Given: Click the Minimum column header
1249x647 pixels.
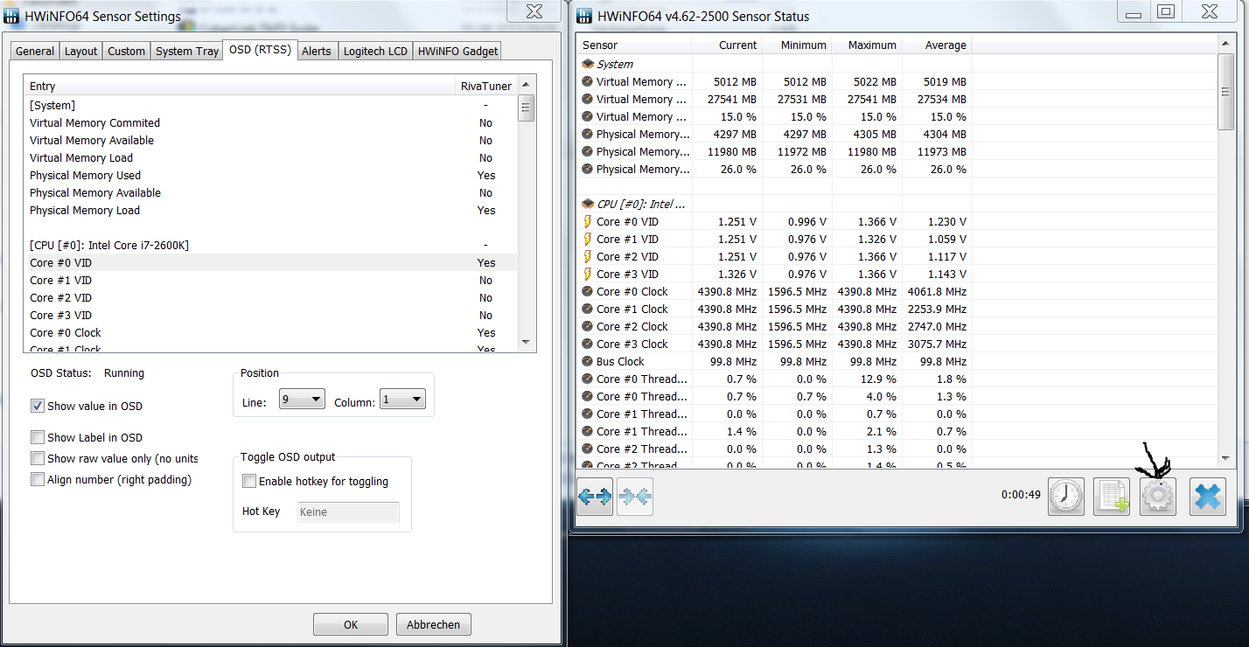Looking at the screenshot, I should click(x=796, y=45).
